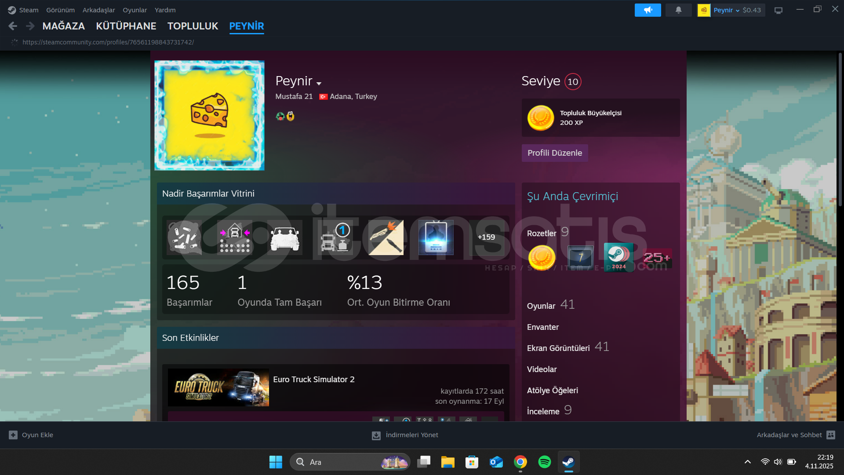Click the Steam Replay 2024 badge
Screen dimensions: 844x475
[x=618, y=257]
